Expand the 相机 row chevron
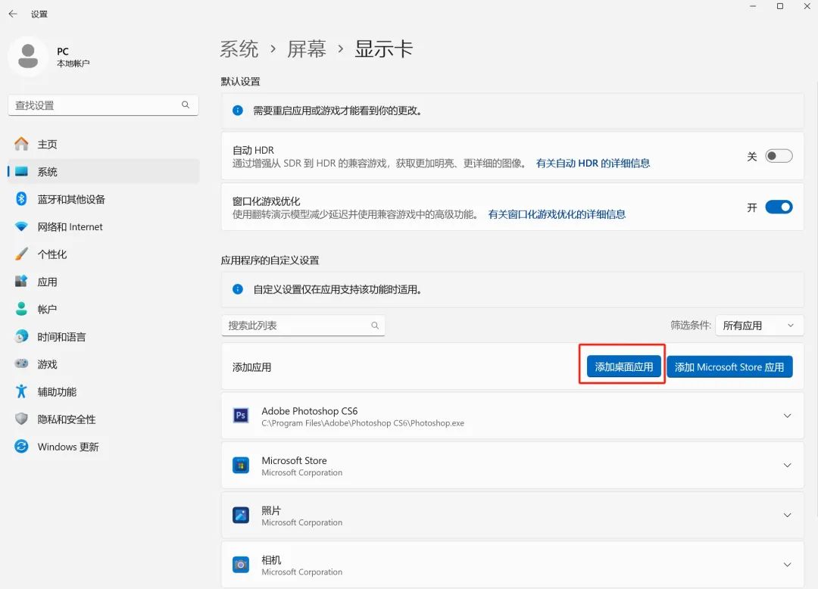The image size is (818, 589). (787, 565)
